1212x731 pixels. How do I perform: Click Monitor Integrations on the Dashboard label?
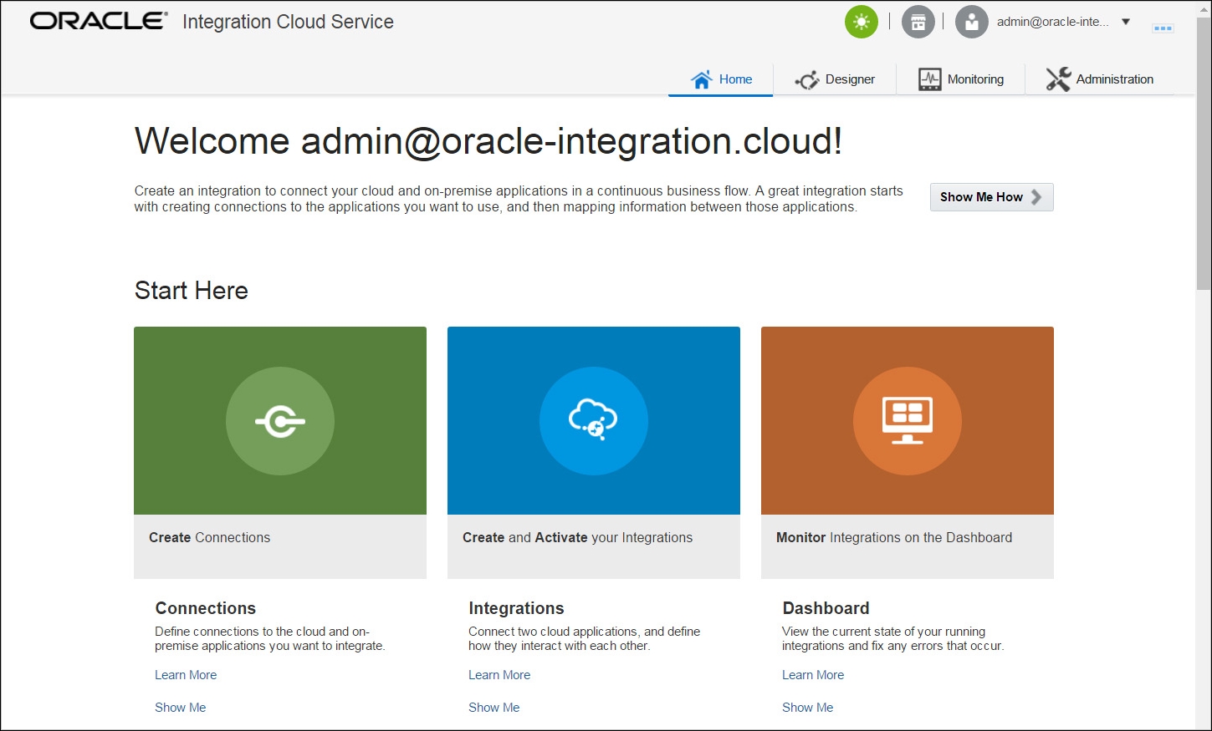(x=894, y=538)
